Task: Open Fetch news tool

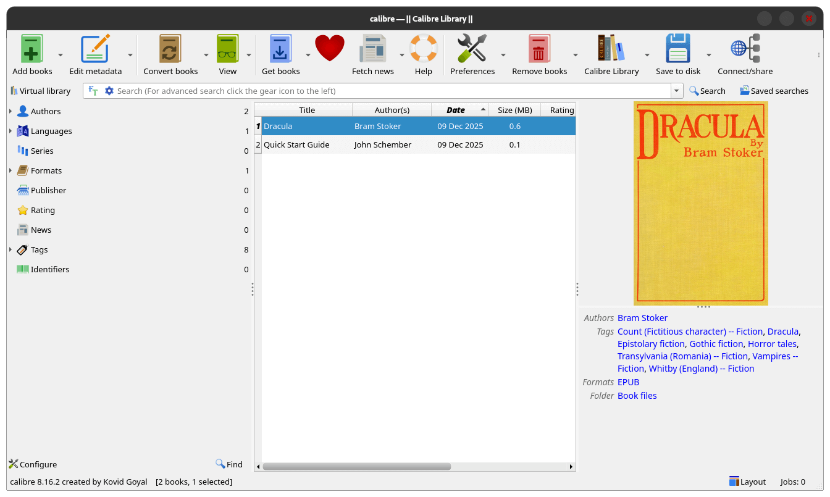Action: click(x=372, y=49)
